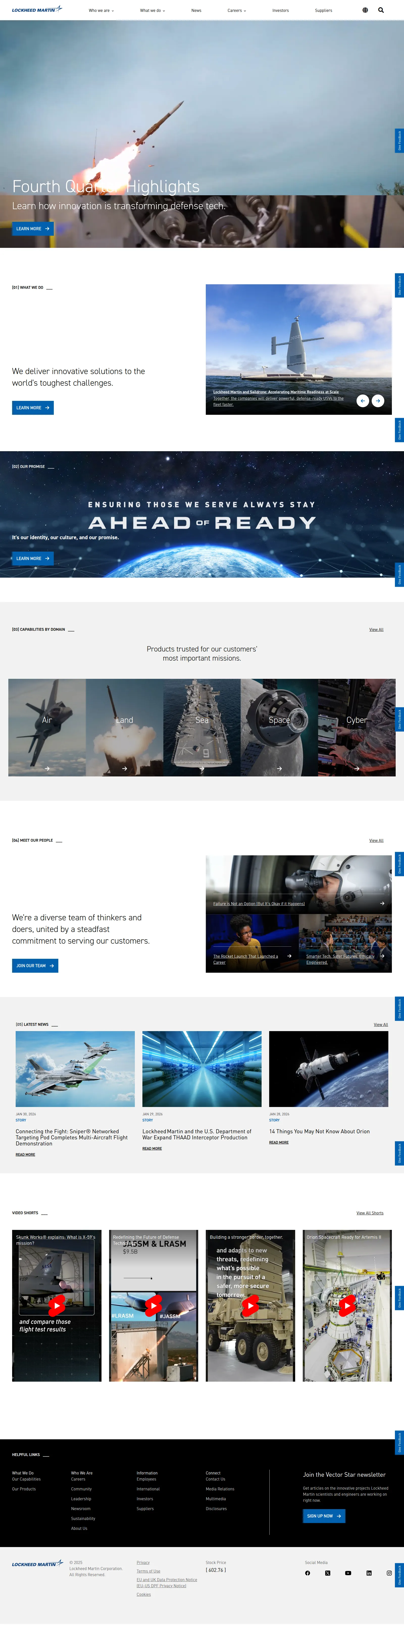Read More on 14 Things About Orion
The height and width of the screenshot is (1630, 404).
[x=279, y=1142]
